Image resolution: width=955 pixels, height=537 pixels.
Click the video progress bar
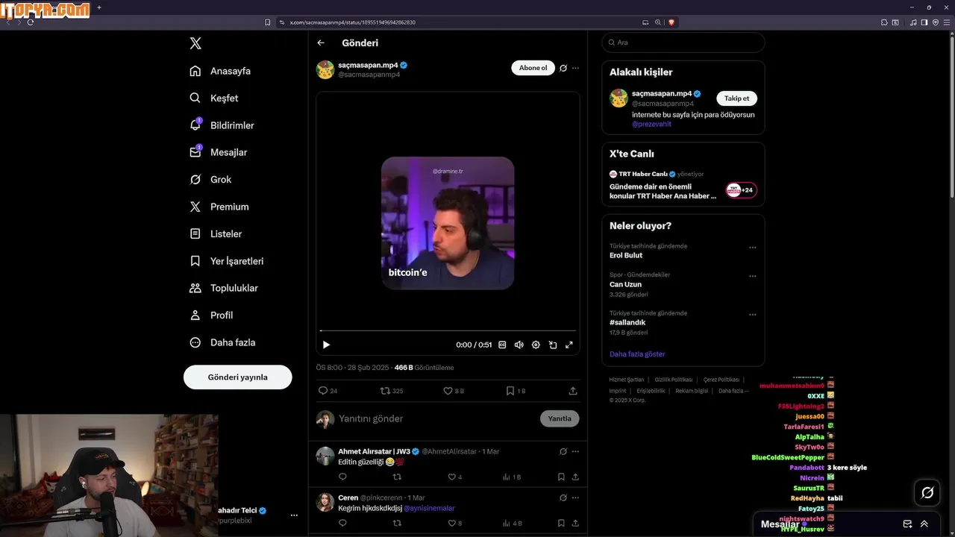[448, 330]
